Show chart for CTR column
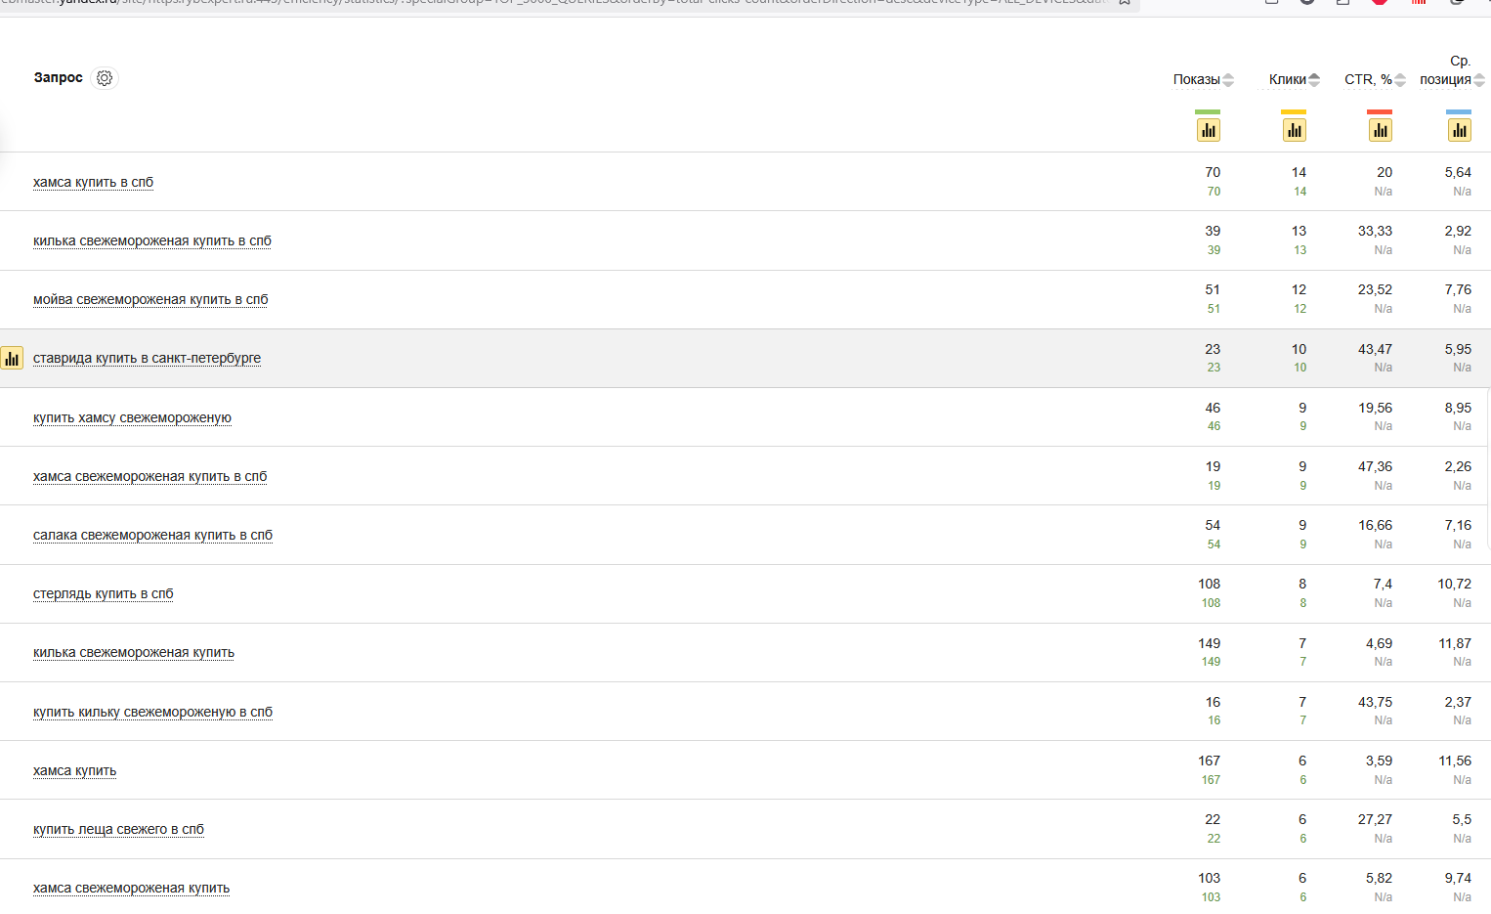 (x=1380, y=130)
